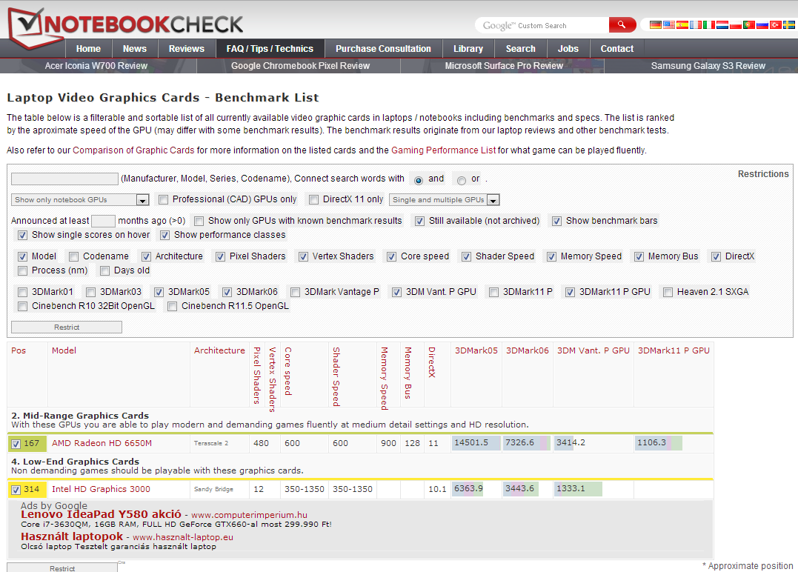798x572 pixels.
Task: Select the Swedish flag icon
Action: pos(789,24)
